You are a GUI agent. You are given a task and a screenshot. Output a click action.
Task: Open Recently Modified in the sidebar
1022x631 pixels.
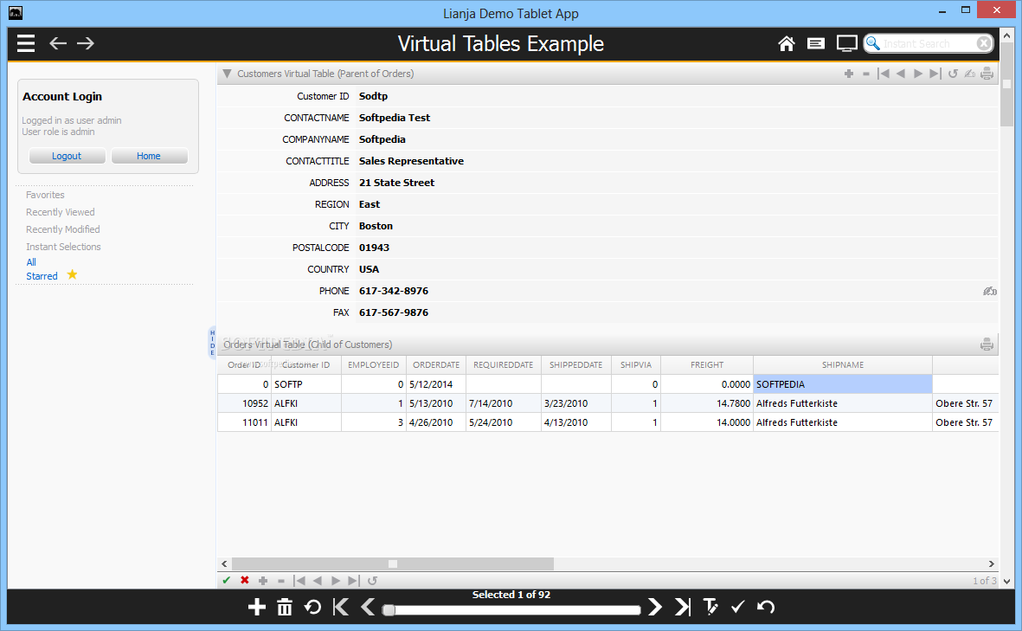[x=62, y=229]
